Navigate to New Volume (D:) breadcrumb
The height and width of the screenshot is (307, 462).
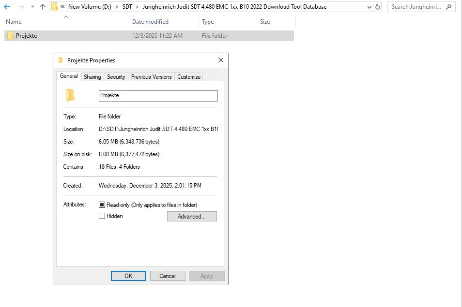(90, 6)
